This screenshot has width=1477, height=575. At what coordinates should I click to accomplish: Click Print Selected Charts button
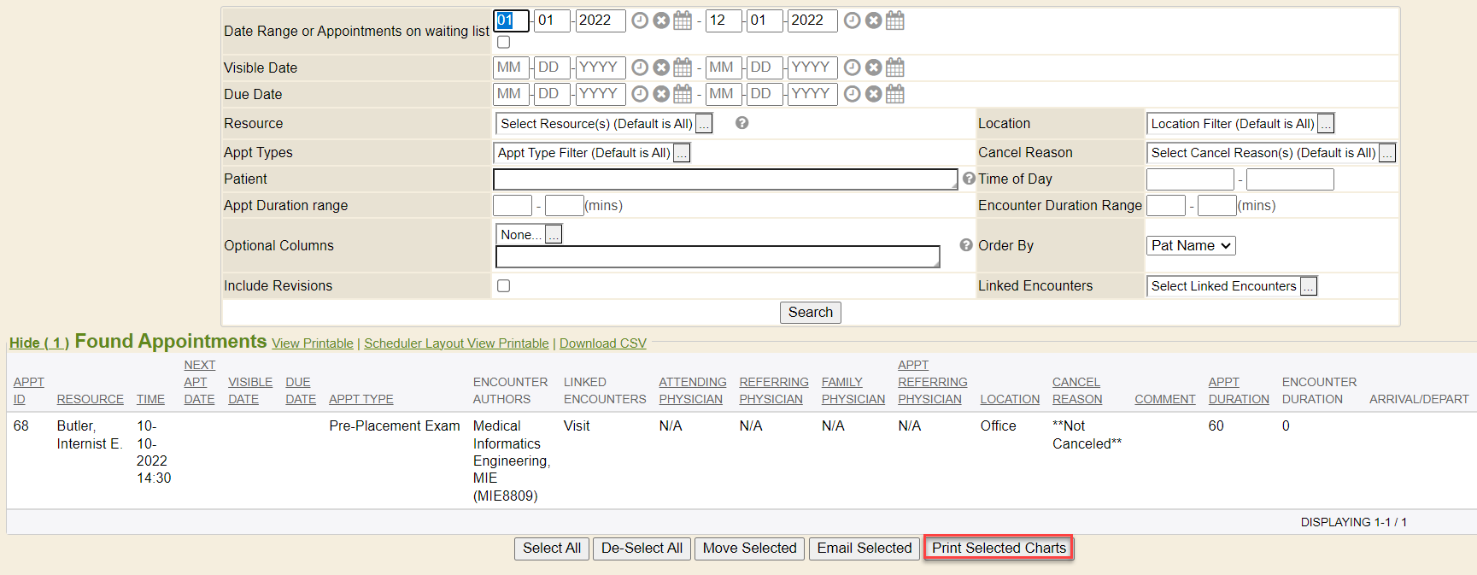999,549
